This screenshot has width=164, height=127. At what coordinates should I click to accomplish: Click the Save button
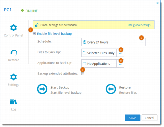[132, 118]
